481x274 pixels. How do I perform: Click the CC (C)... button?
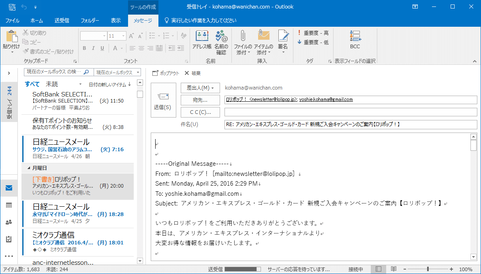(x=200, y=112)
